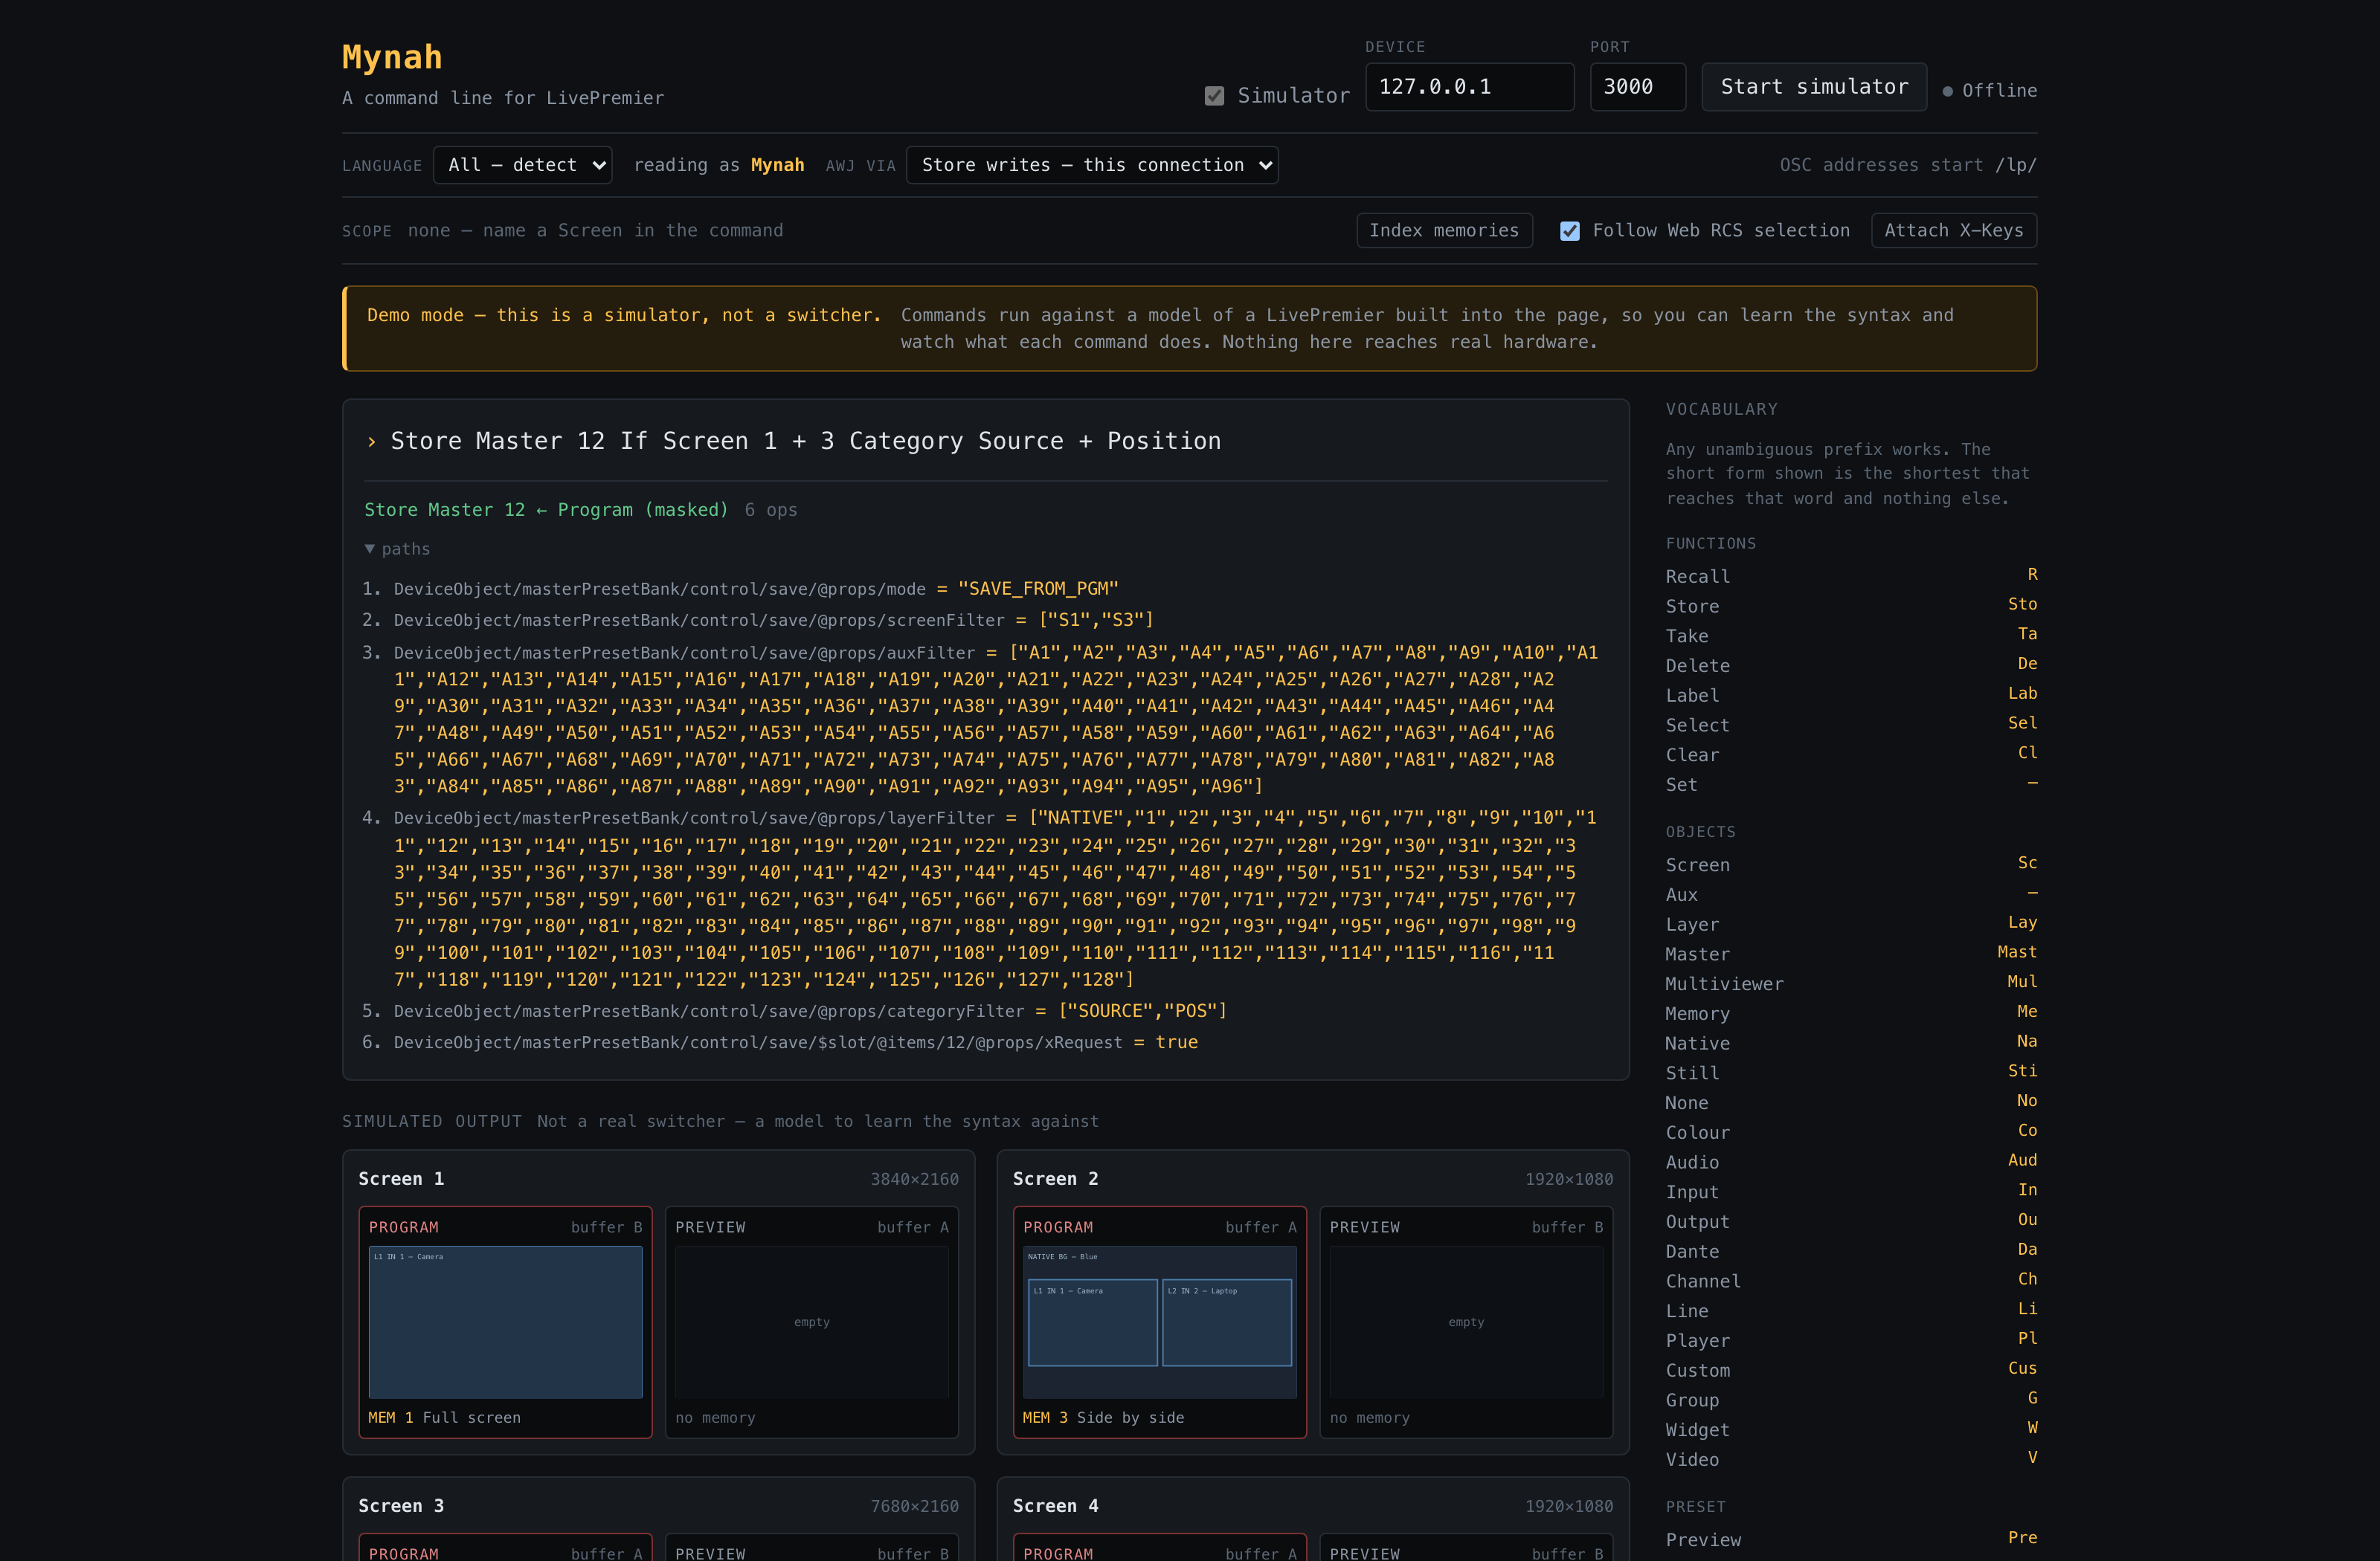Click the Screen 1 Preview empty thumbnail

click(x=811, y=1321)
